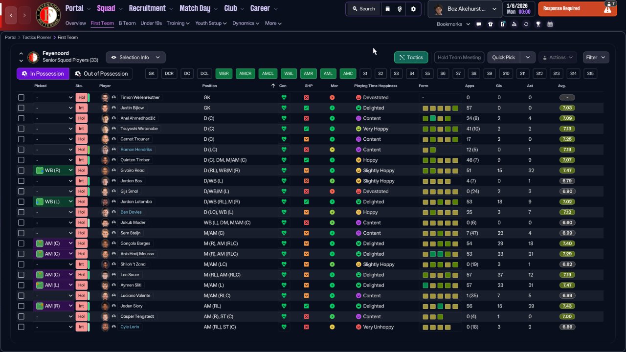Open the shirt icon shortcut

(491, 24)
